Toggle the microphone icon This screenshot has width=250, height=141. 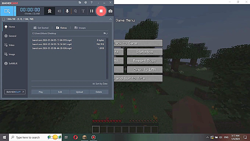coord(67,11)
